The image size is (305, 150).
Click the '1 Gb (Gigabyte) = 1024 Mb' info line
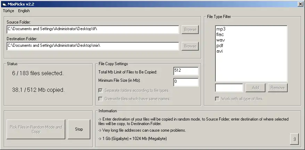pyautogui.click(x=133, y=139)
